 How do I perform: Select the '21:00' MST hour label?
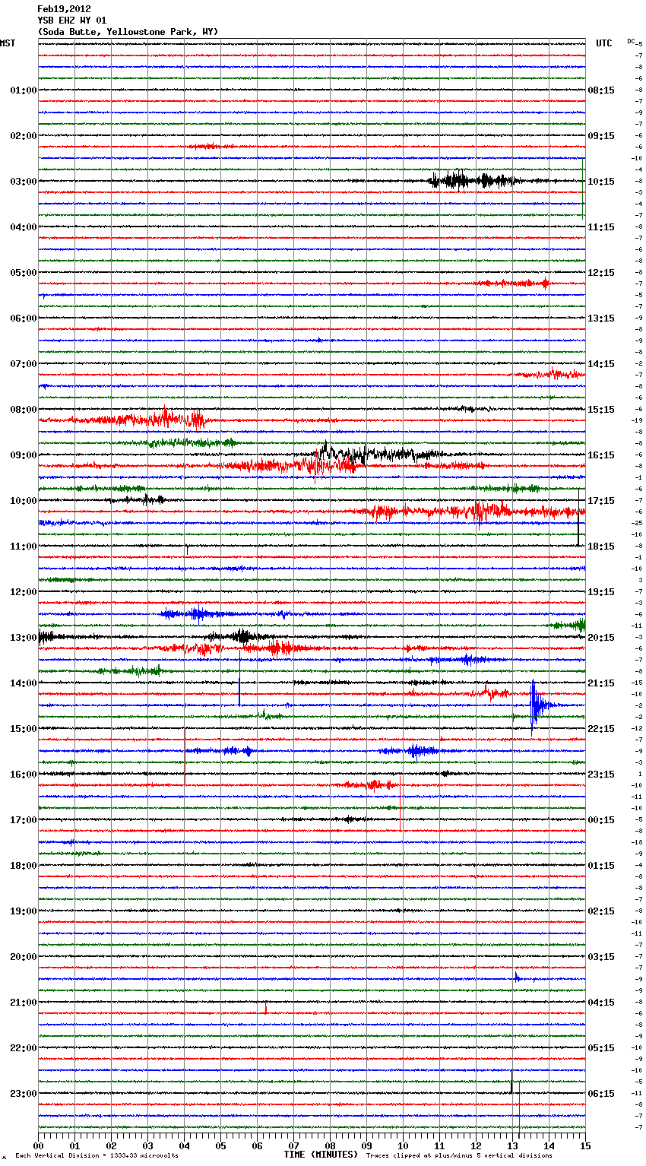(24, 1003)
